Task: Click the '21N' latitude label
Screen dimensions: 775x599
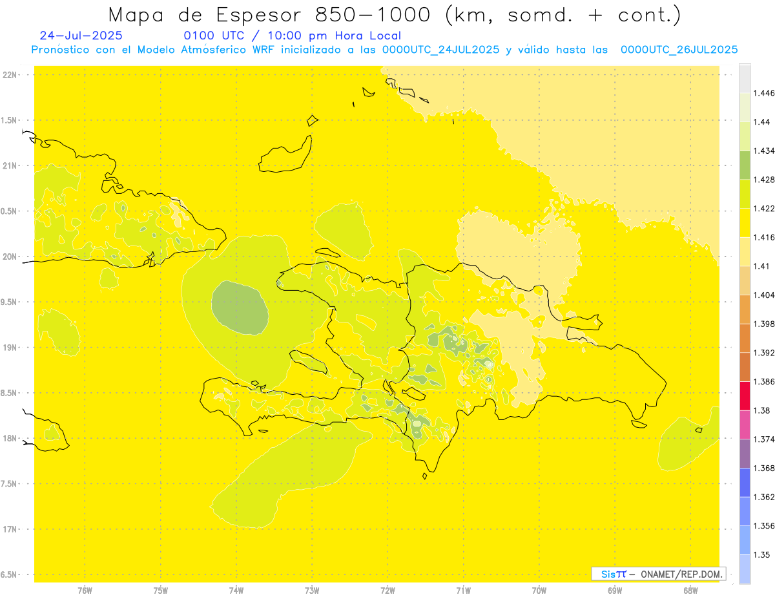Action: click(x=10, y=165)
